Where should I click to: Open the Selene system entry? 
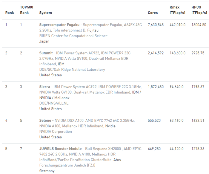click(46, 120)
